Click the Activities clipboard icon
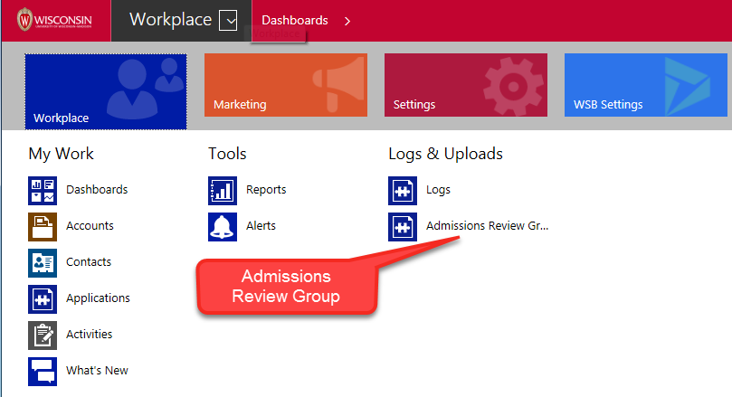This screenshot has height=397, width=732. [43, 335]
